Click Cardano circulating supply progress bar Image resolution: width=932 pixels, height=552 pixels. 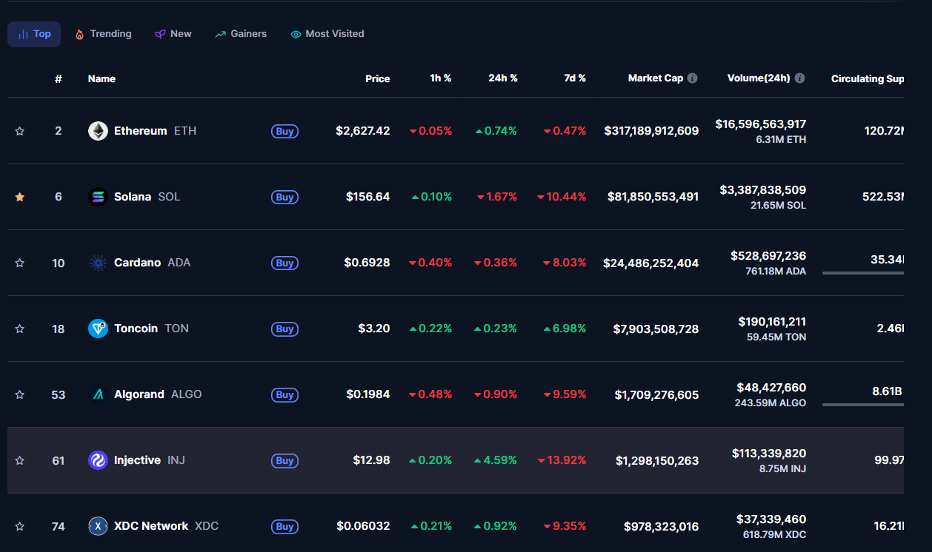point(863,273)
